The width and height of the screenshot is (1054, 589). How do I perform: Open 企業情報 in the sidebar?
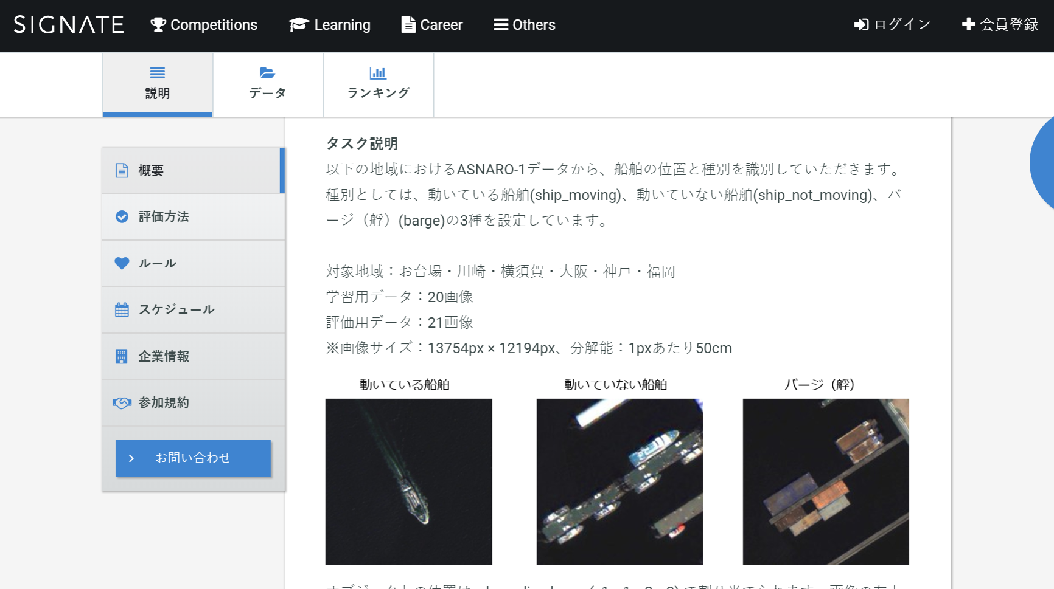click(x=194, y=356)
